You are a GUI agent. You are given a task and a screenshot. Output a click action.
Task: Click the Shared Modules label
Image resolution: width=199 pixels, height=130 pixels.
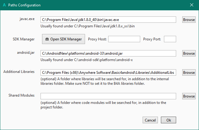[x=21, y=95]
